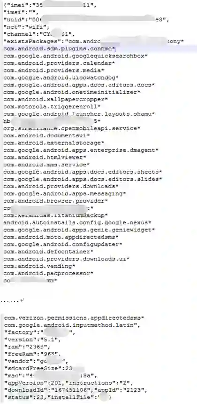
Task: Click the com.android.providers.calendar line
Action: (x=59, y=63)
